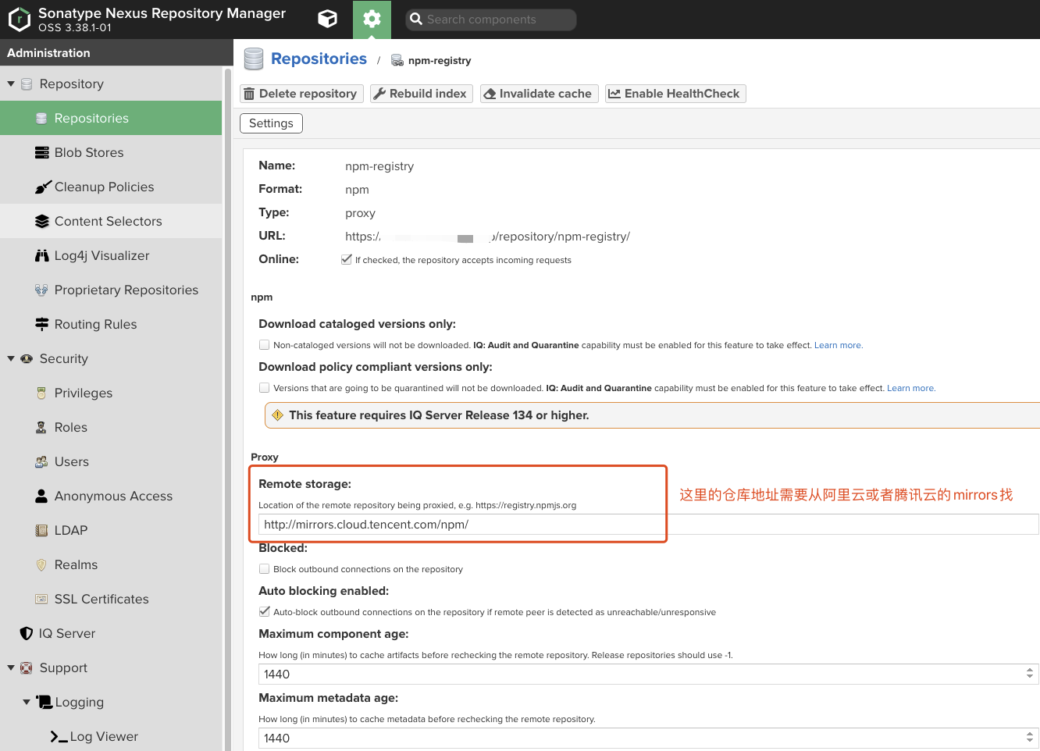
Task: Enable Download policy compliant versions only checkbox
Action: [264, 387]
